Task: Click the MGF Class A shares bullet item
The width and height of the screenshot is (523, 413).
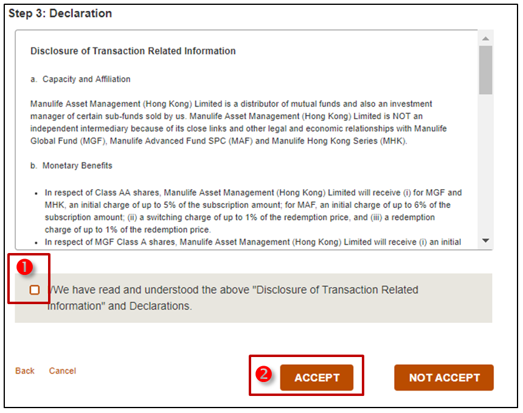Action: [x=252, y=242]
